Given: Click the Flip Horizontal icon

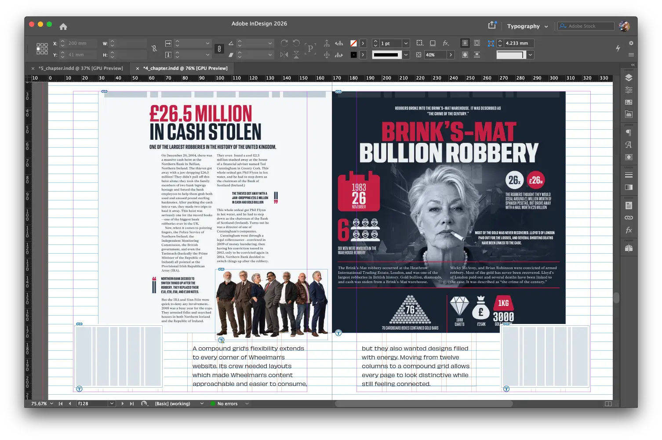Looking at the screenshot, I should pos(284,55).
